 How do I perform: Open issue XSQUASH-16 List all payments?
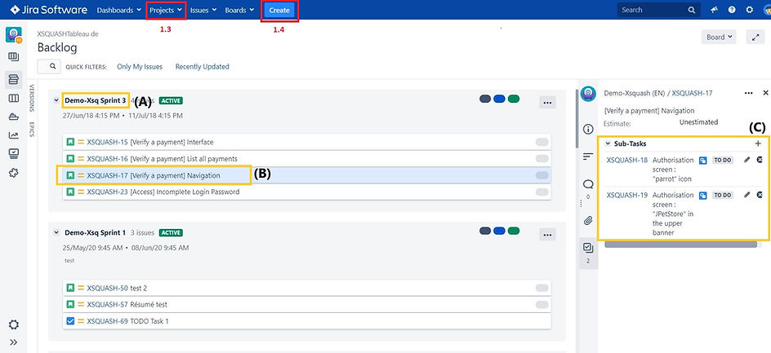point(307,159)
